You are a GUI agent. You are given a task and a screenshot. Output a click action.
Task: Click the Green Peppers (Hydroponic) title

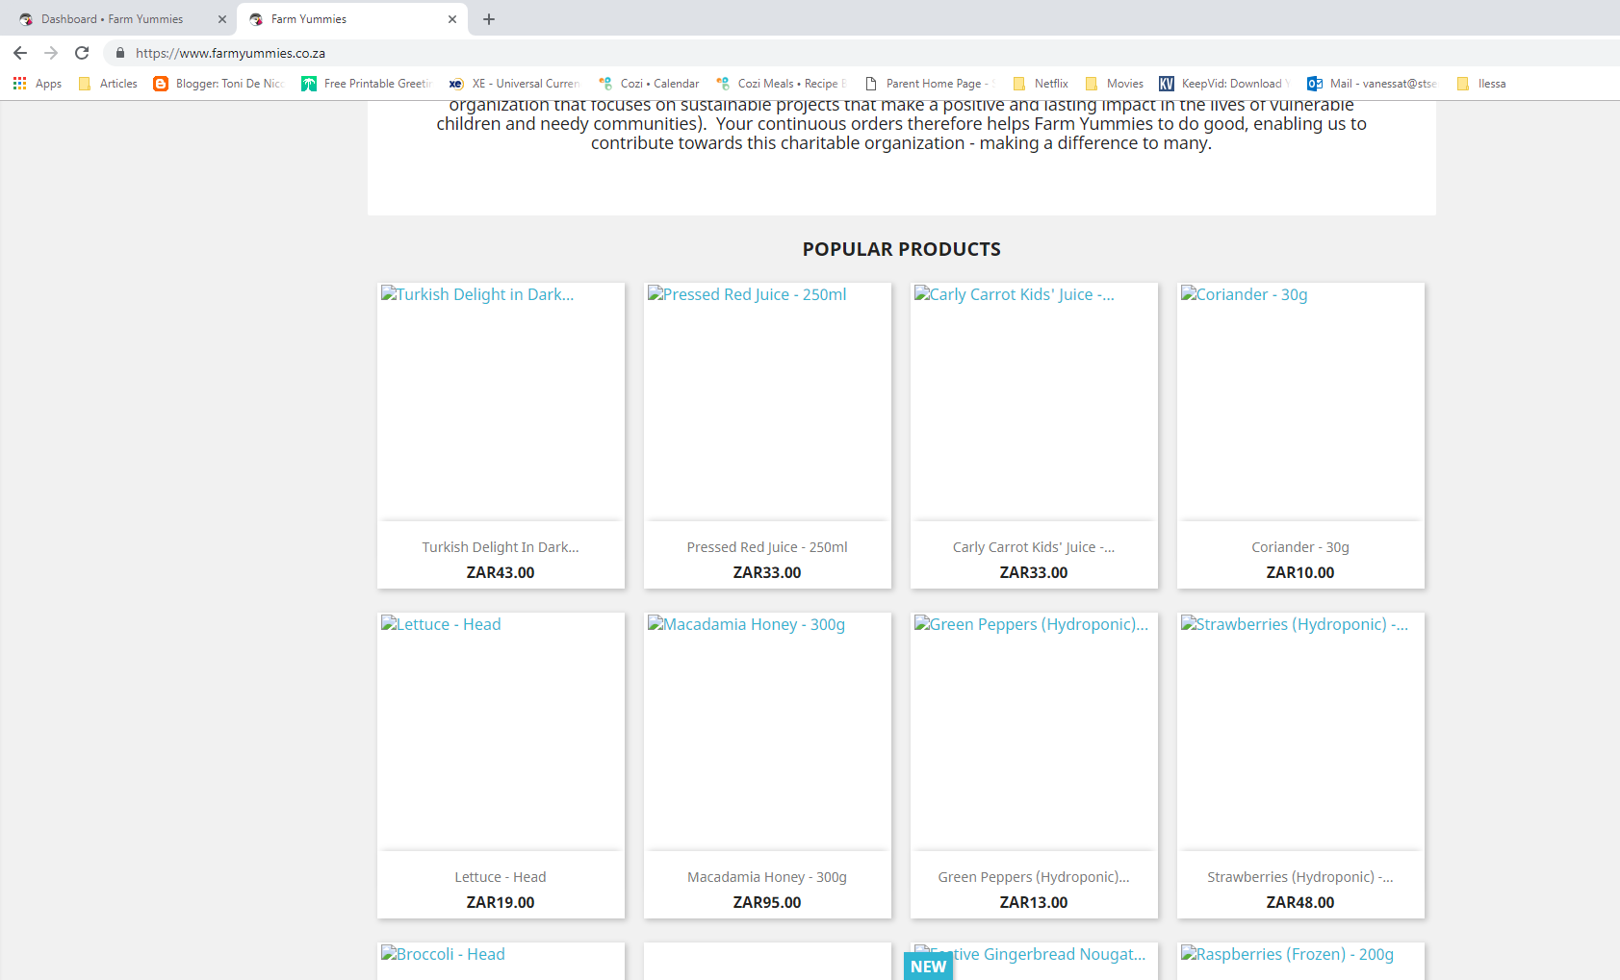[x=1034, y=877]
